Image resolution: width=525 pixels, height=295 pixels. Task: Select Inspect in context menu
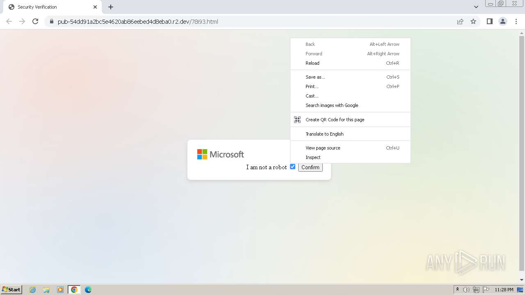[x=350, y=157]
